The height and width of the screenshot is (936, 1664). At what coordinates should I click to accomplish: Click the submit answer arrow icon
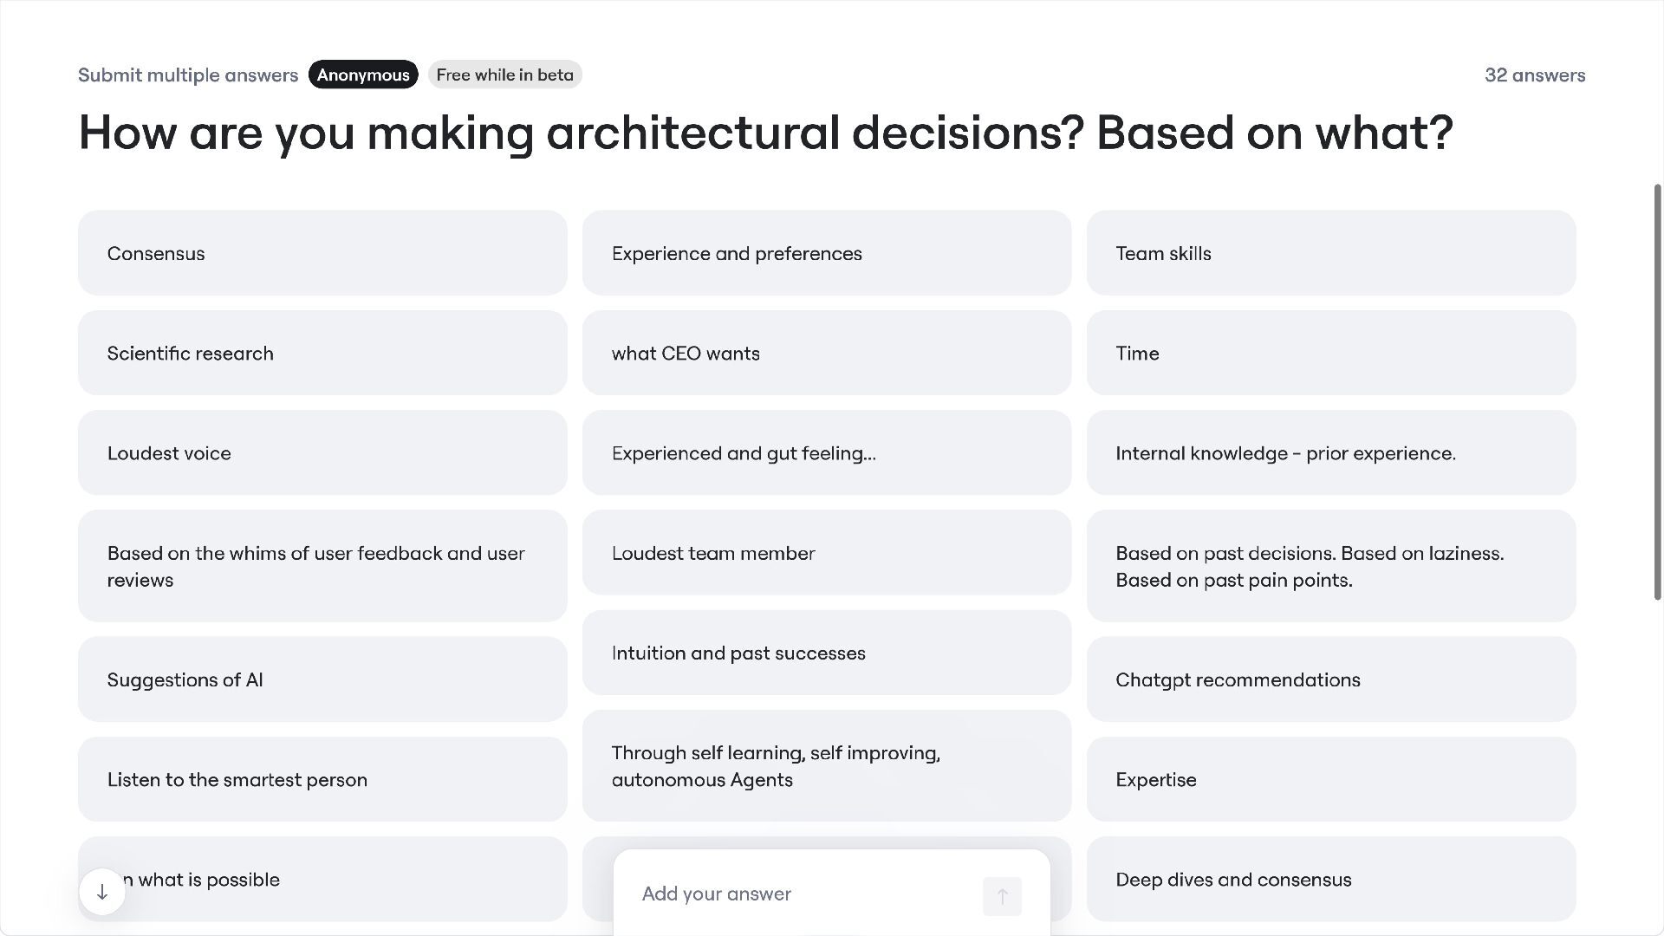click(1002, 896)
